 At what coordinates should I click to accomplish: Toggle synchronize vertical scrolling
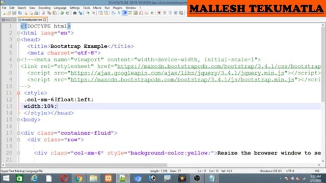[x=100, y=13]
